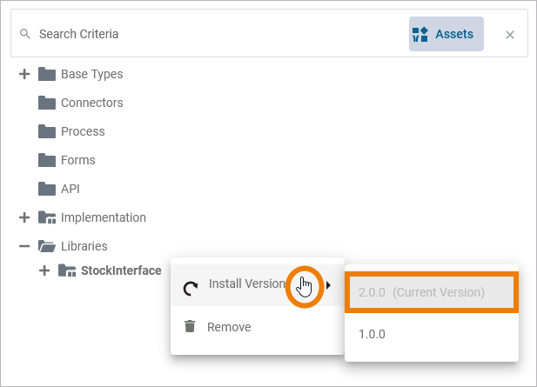Viewport: 537px width, 387px height.
Task: Expand the StockInterface library node
Action: (x=44, y=270)
